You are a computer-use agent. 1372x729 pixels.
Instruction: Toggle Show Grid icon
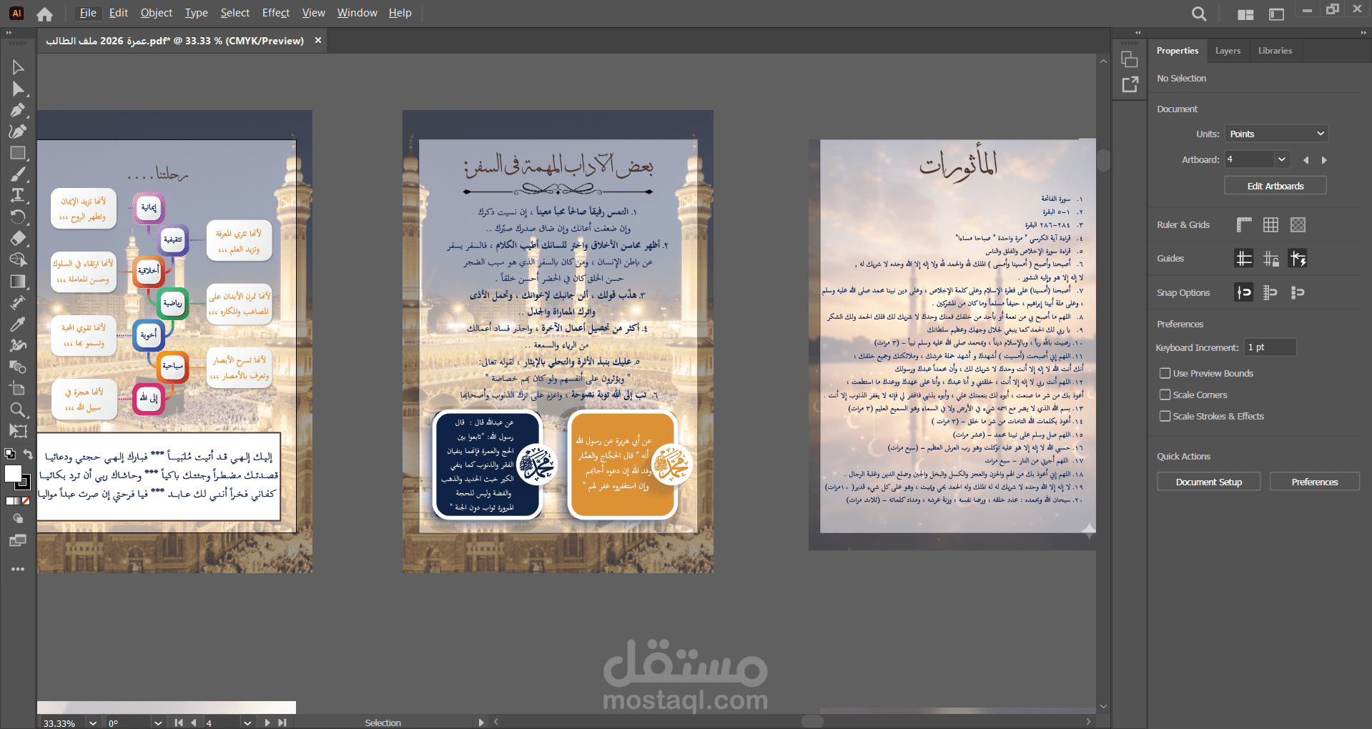pos(1270,225)
